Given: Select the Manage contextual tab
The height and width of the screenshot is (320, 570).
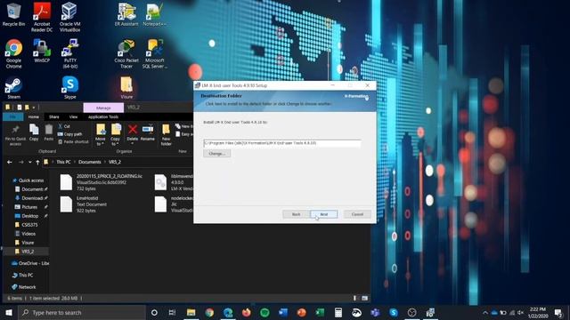Looking at the screenshot, I should (103, 108).
